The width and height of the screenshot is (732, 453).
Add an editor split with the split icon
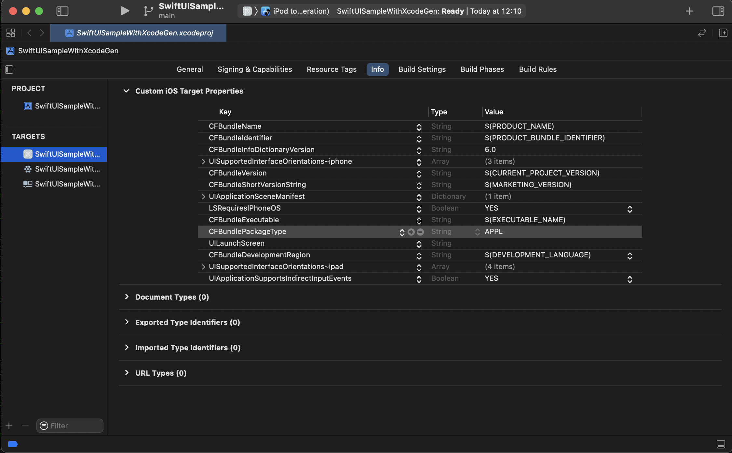tap(723, 33)
